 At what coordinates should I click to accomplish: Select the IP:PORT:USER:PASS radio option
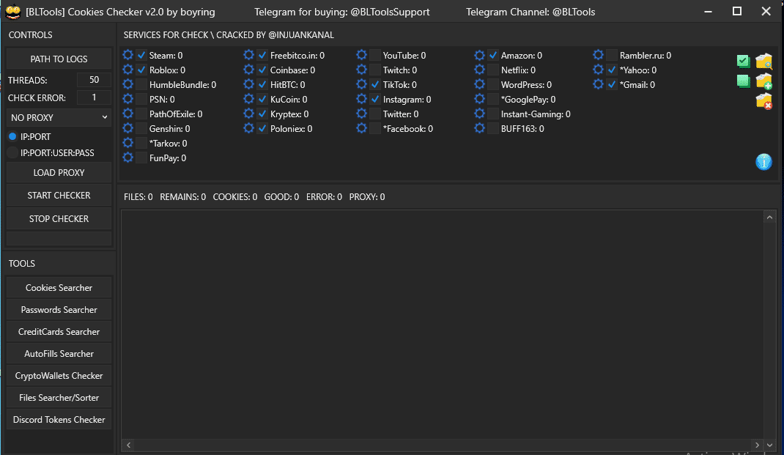(12, 152)
